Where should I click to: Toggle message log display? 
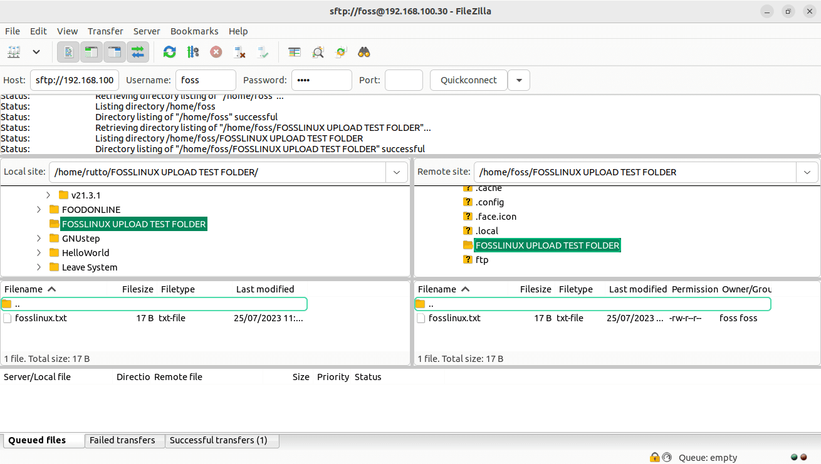(68, 52)
